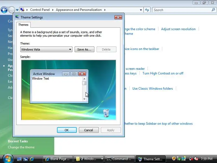Image resolution: width=217 pixels, height=163 pixels.
Task: Click the security shield tray icon
Action: click(174, 159)
